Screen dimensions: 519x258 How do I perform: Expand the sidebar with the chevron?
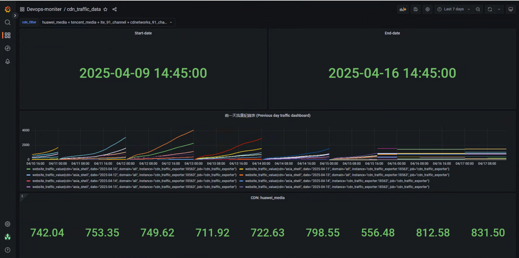15,15
